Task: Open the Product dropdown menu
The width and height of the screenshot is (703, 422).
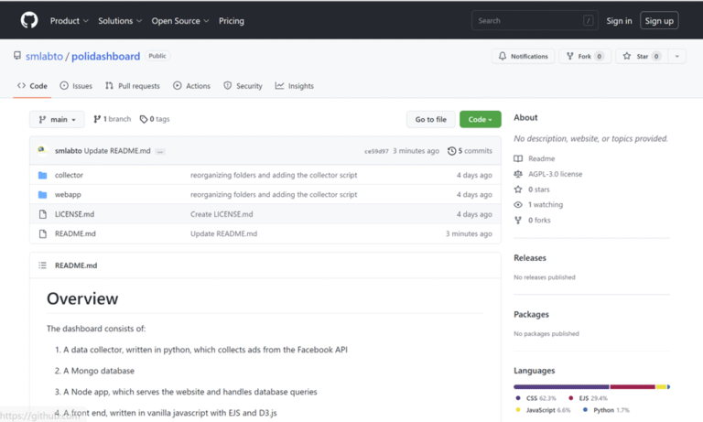Action: pos(69,21)
